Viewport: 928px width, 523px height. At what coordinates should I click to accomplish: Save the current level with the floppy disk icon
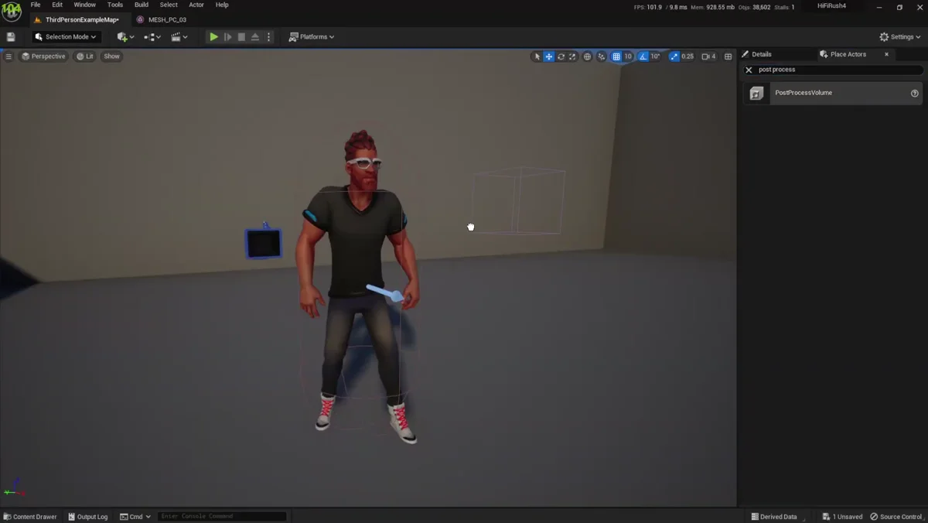11,36
